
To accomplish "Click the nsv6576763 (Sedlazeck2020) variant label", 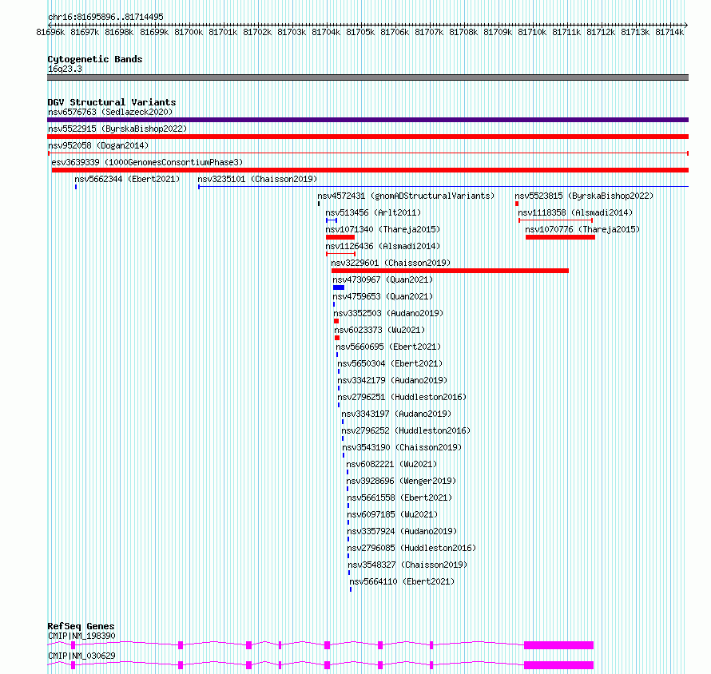I will [x=110, y=112].
